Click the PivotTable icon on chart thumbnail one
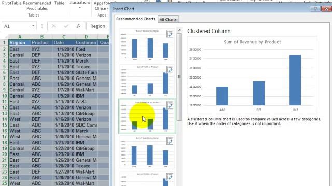 pos(170,34)
